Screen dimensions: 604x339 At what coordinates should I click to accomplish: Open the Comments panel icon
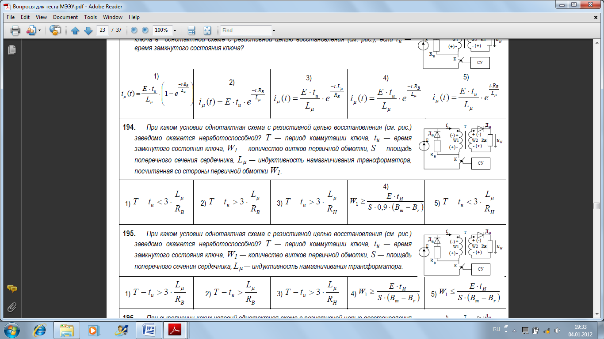[12, 289]
